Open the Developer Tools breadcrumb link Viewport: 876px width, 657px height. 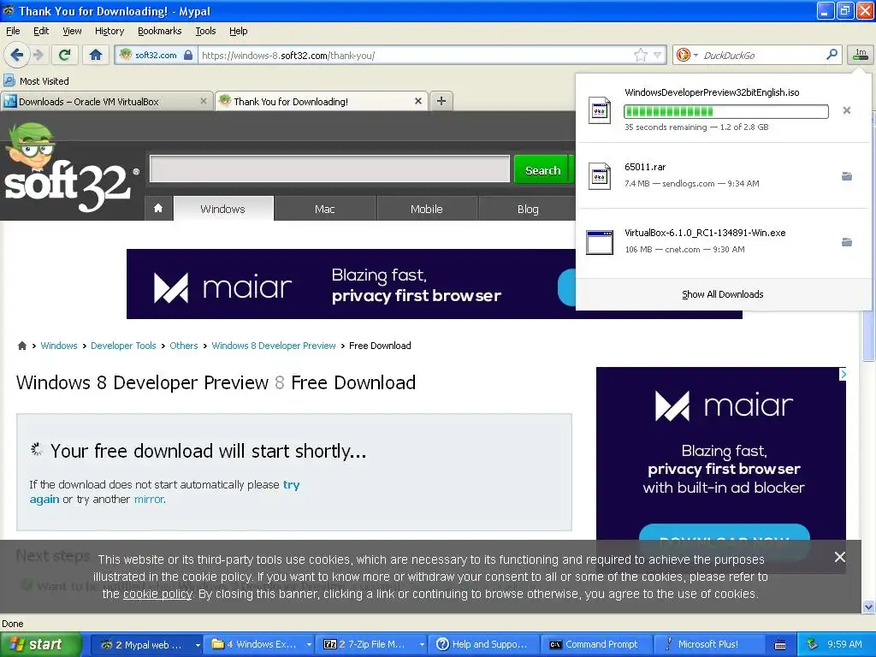click(x=123, y=346)
